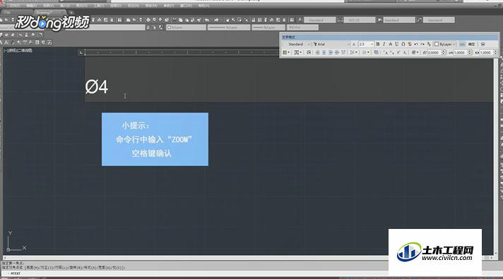Click the superscript icon

tap(398, 52)
